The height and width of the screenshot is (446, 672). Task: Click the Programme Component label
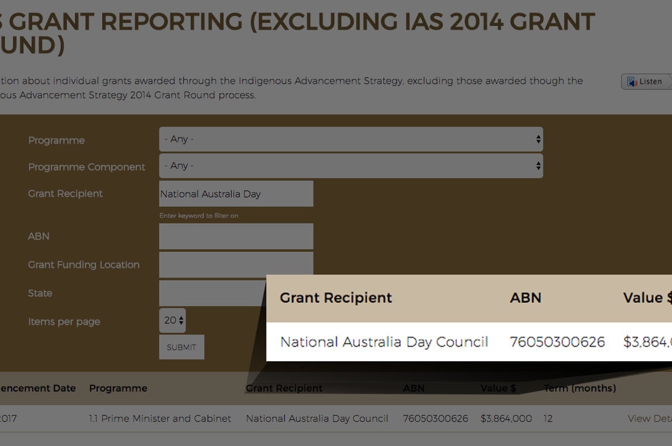(x=87, y=167)
